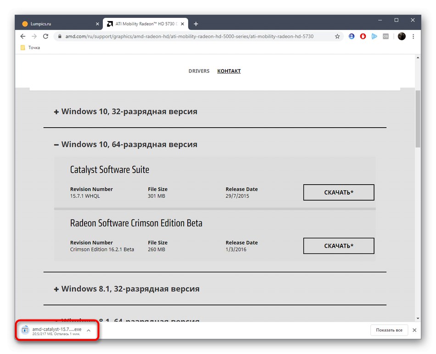
Task: Close the downloads bar
Action: [414, 330]
